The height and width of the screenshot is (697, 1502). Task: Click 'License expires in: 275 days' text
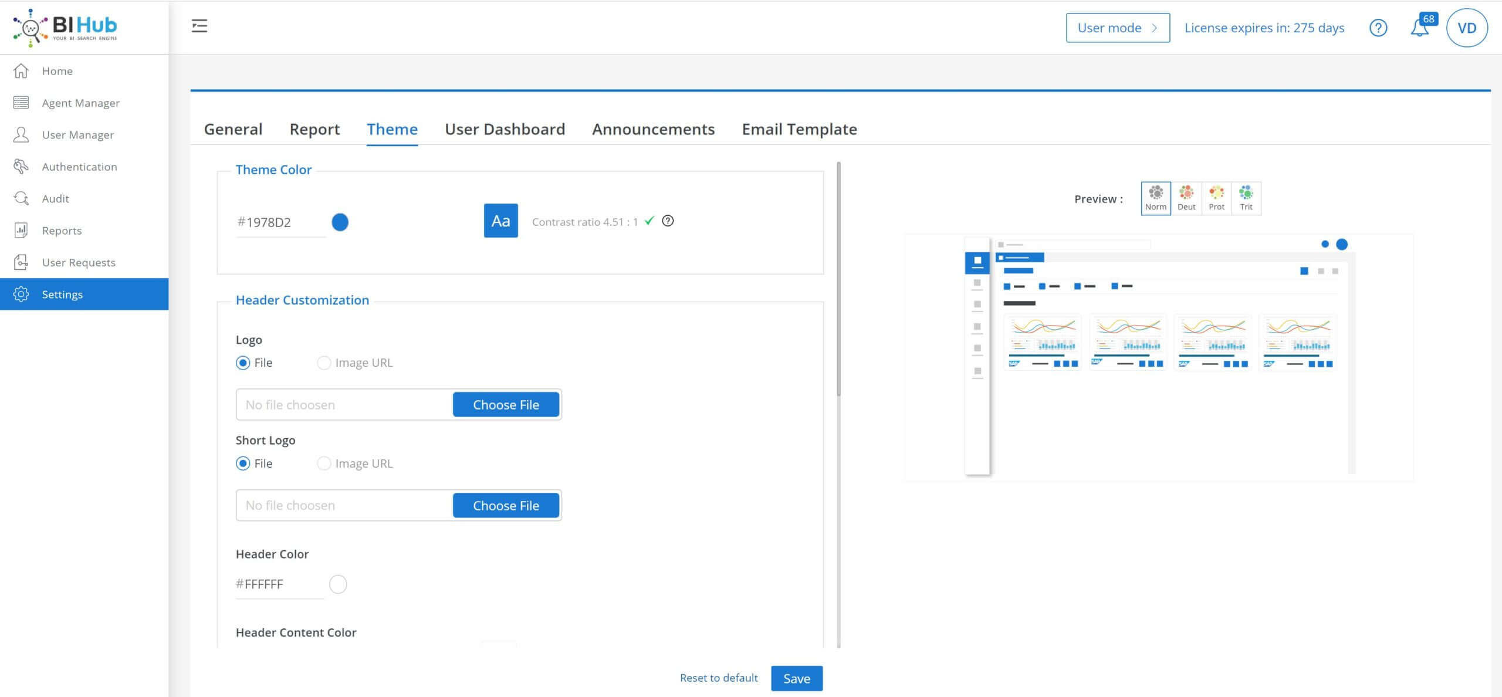(1264, 28)
